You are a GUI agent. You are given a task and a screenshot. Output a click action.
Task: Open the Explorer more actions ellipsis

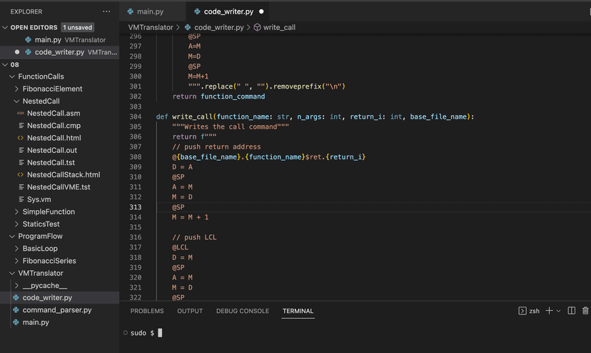106,11
